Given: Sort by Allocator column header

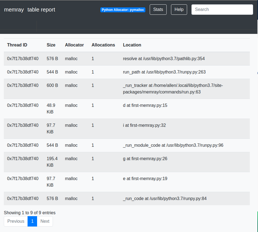Looking at the screenshot, I should (x=74, y=45).
